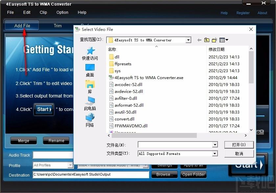Image resolution: width=276 pixels, height=193 pixels.
Task: Click the Open Folder button
Action: click(x=194, y=175)
